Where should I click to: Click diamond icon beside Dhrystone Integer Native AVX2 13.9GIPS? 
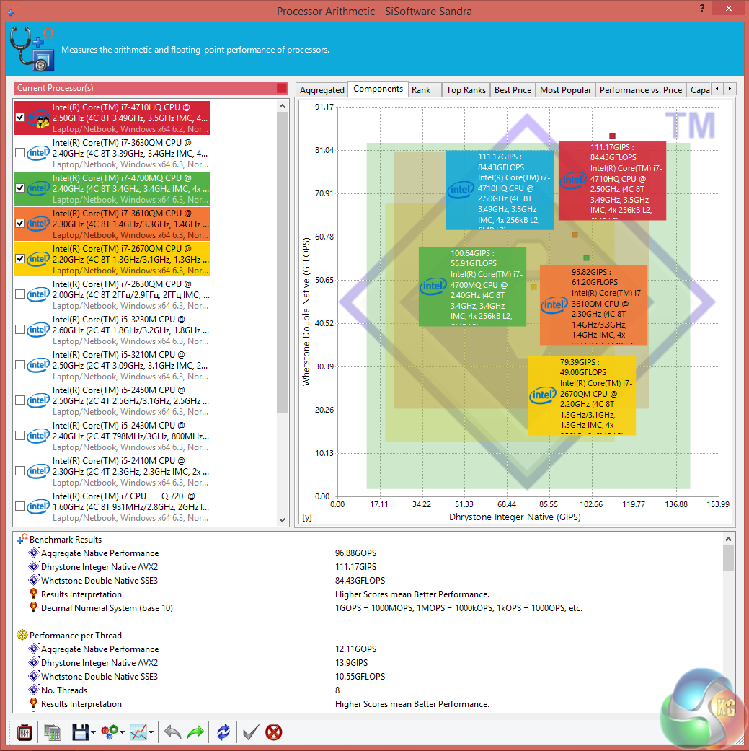click(x=33, y=662)
